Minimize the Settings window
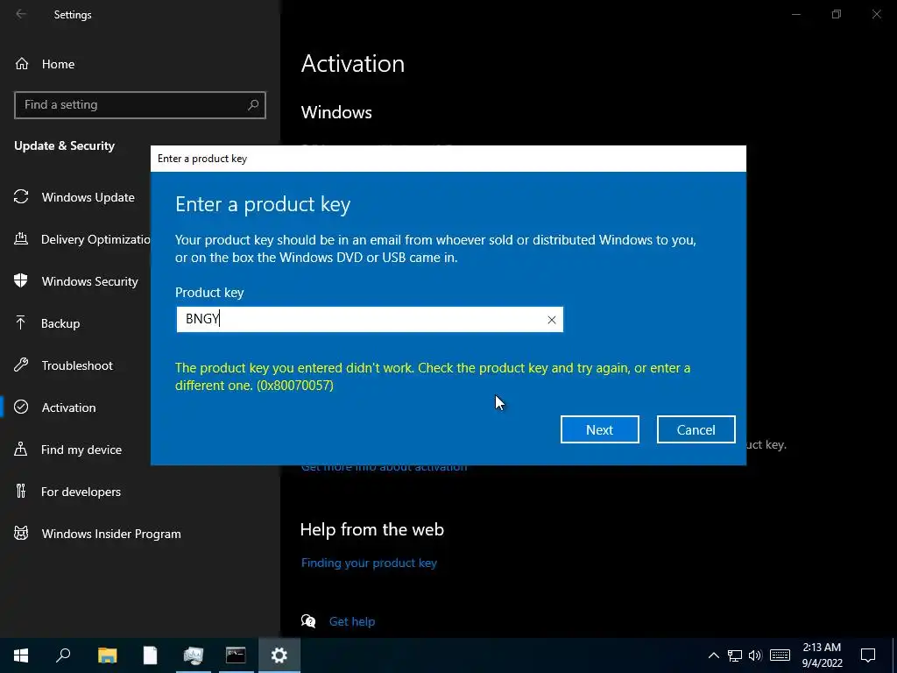This screenshot has height=673, width=897. 795,14
